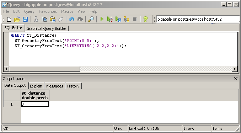This screenshot has width=241, height=133.
Task: Click the Paste clipboard icon
Action: point(53,19)
